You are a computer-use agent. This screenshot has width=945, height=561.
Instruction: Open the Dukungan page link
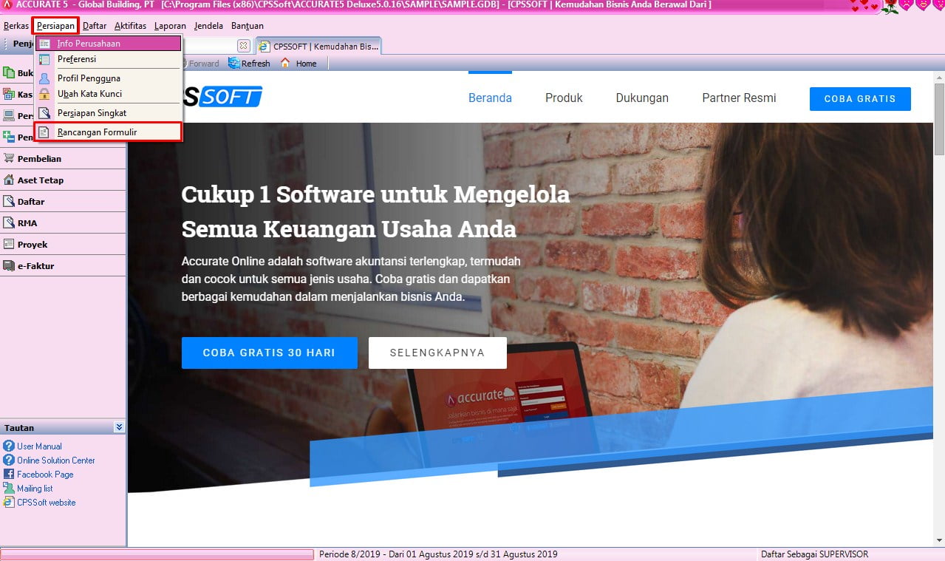click(642, 98)
